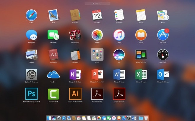Activate Siri from the Dock
Viewport: 195px width, 121px height.
coord(54,118)
